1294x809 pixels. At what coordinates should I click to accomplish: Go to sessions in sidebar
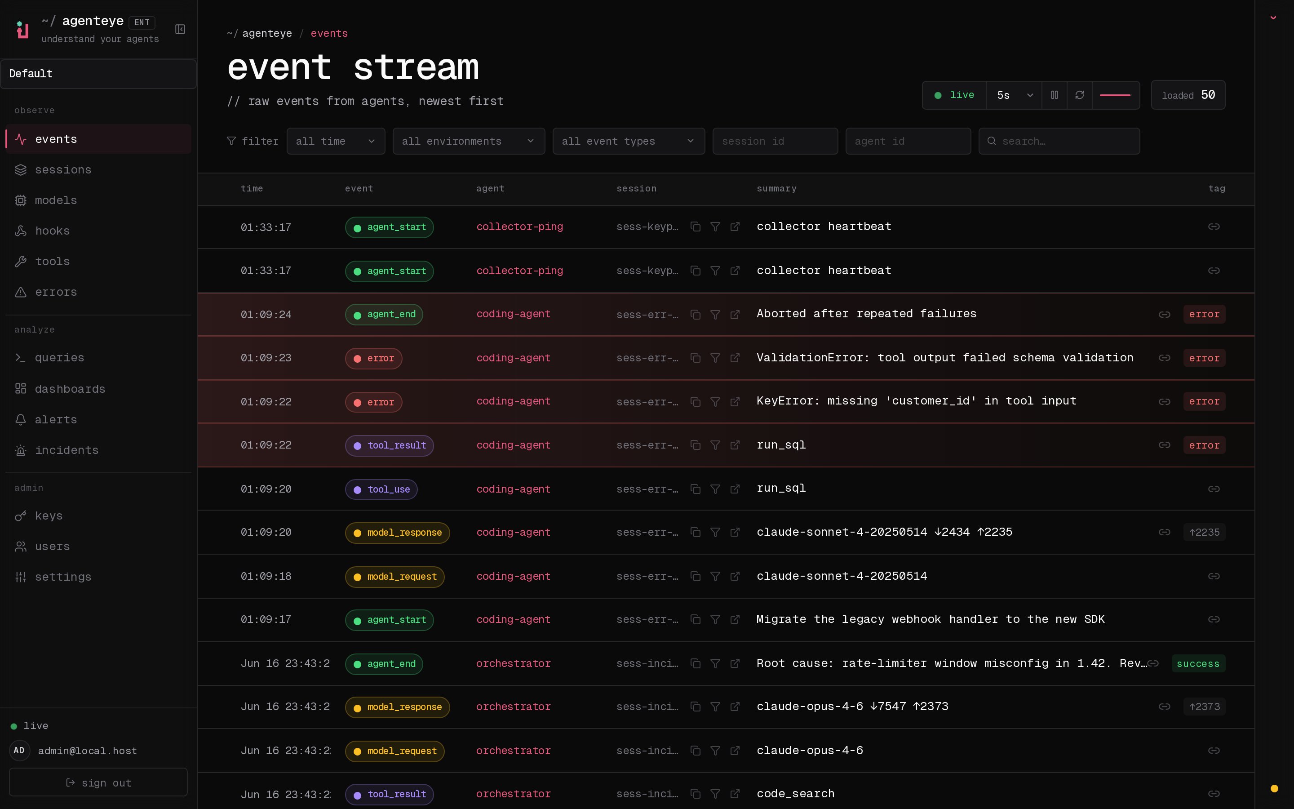click(98, 169)
